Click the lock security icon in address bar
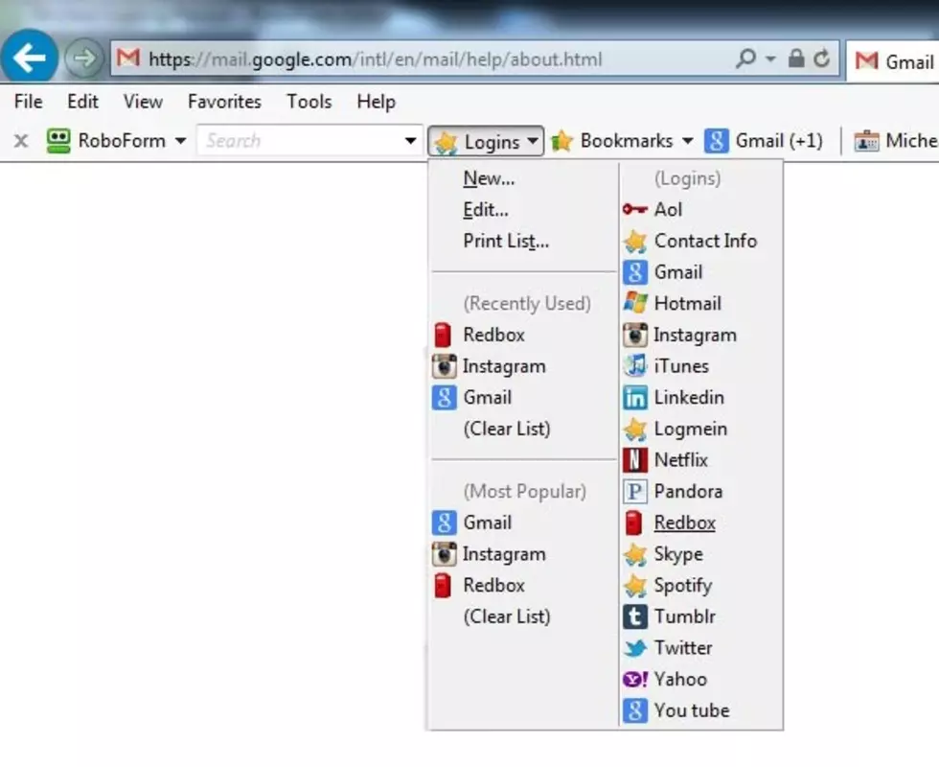The width and height of the screenshot is (939, 767). (796, 58)
